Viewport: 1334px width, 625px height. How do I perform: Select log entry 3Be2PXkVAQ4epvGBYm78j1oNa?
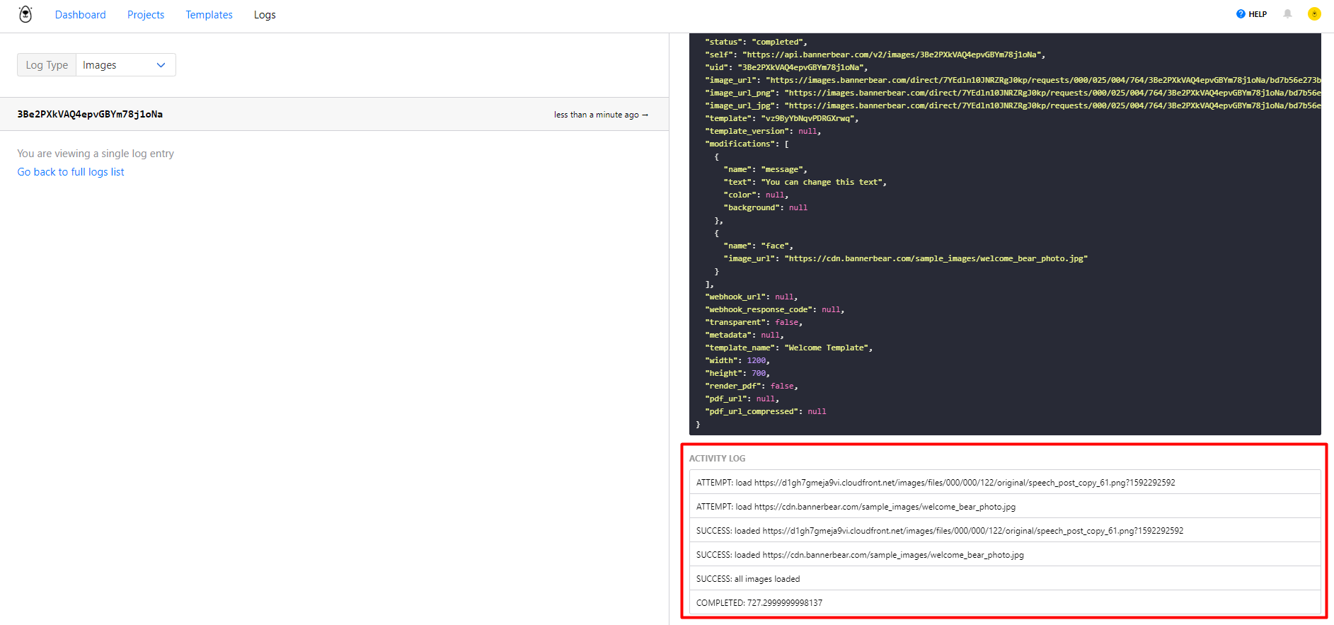tap(90, 114)
